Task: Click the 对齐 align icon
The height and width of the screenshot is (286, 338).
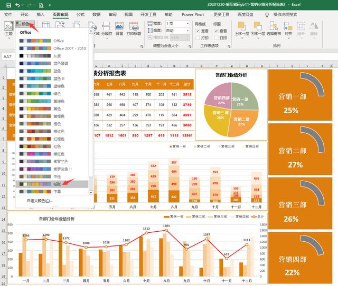Action: pyautogui.click(x=288, y=27)
